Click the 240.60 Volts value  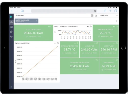click(89, 50)
